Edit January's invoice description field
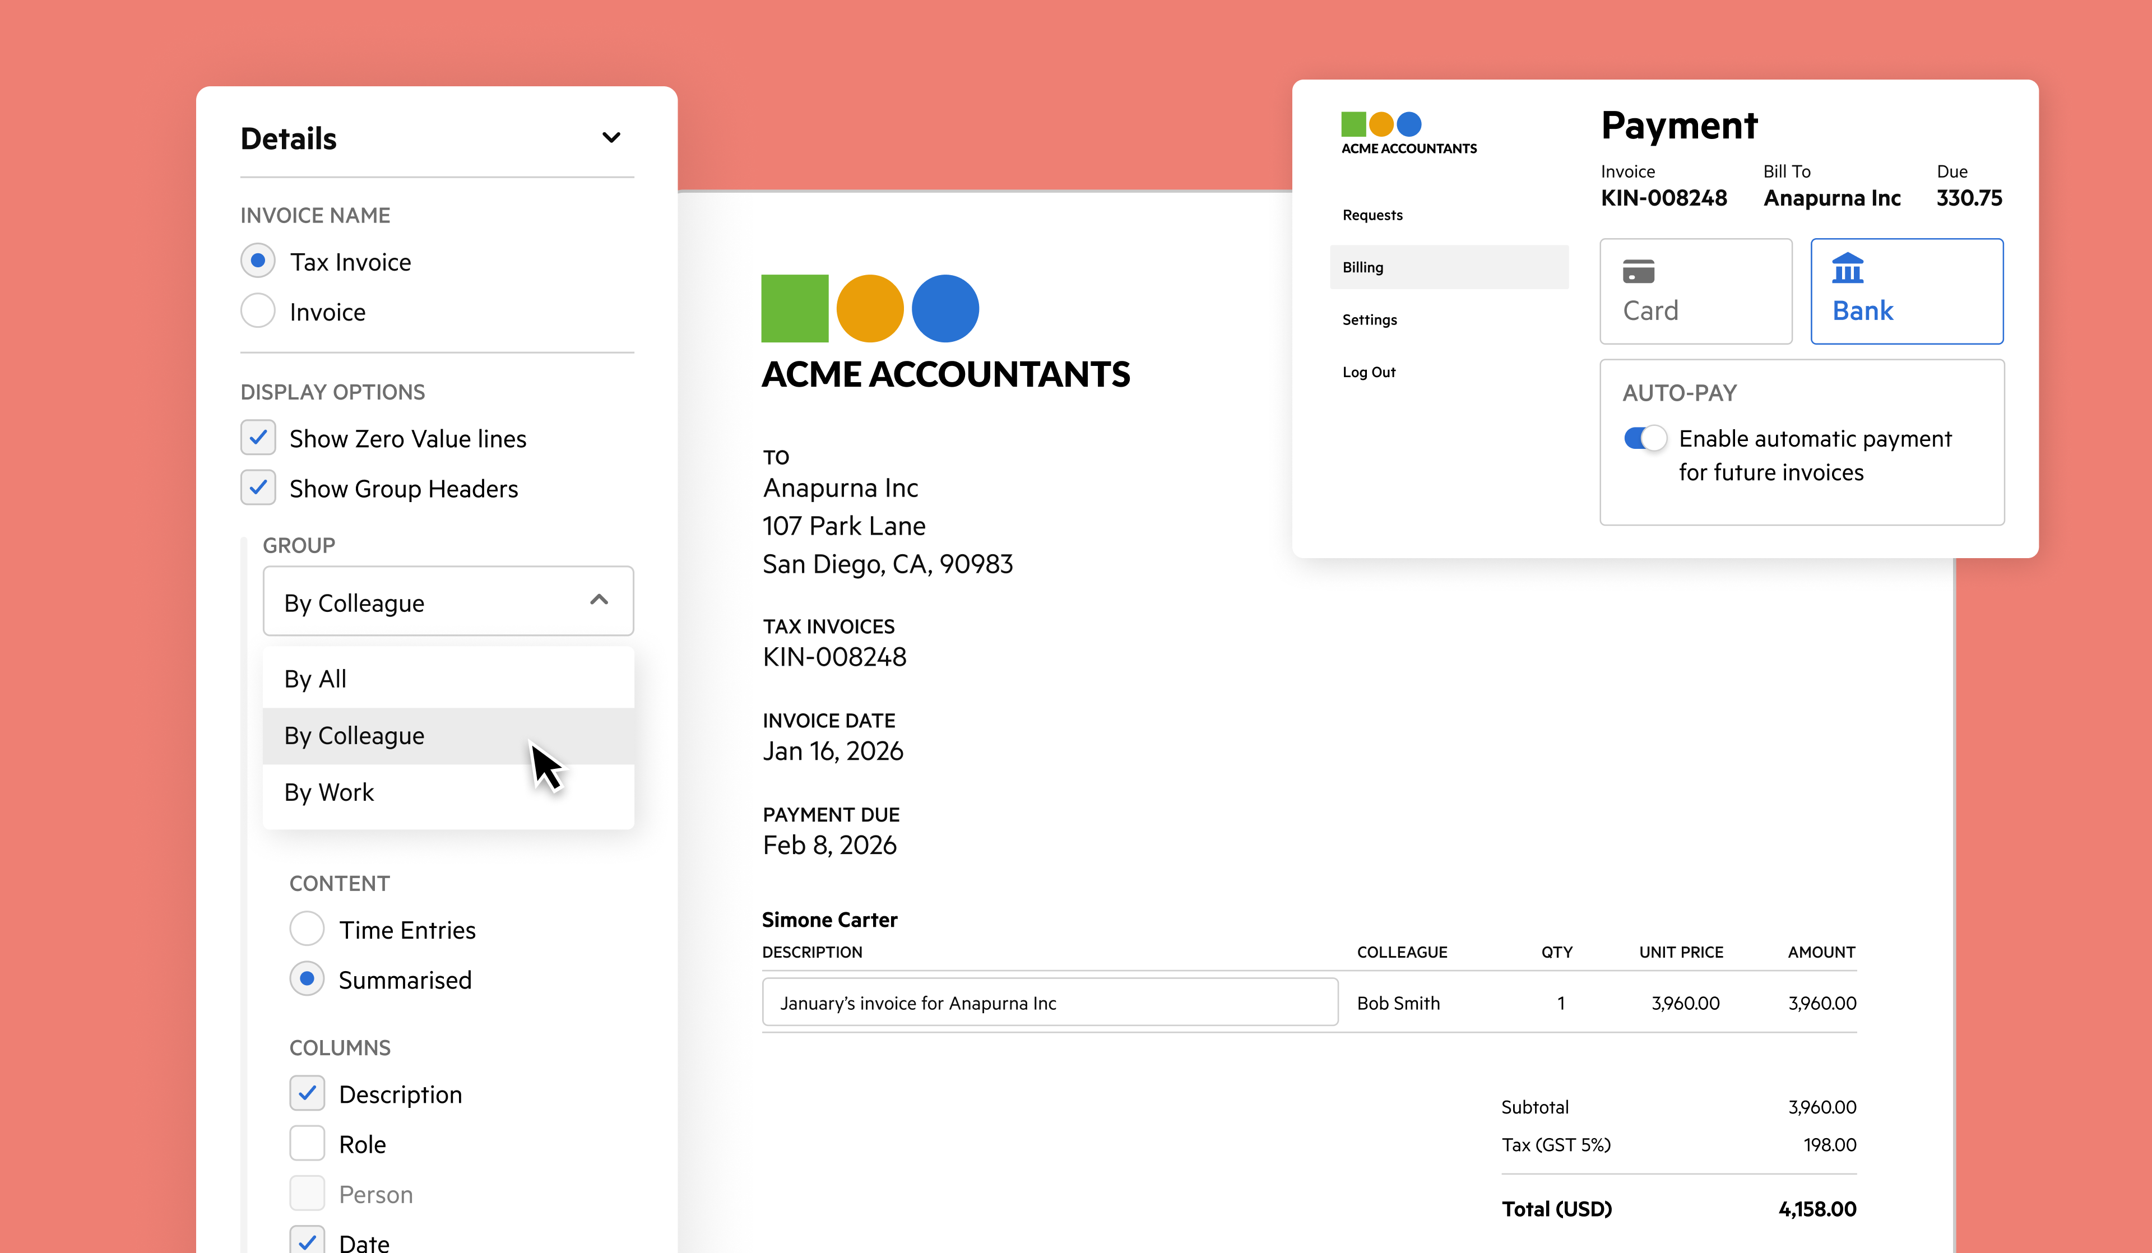The width and height of the screenshot is (2152, 1253). point(1049,1003)
